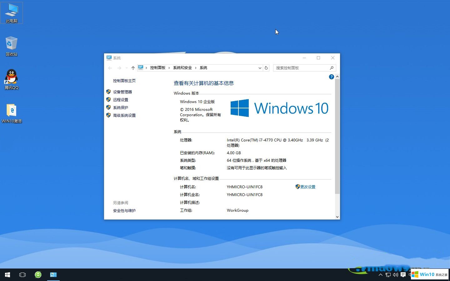Click the Windows 10 logo image
Screen dimensions: 450x281
[x=279, y=108]
